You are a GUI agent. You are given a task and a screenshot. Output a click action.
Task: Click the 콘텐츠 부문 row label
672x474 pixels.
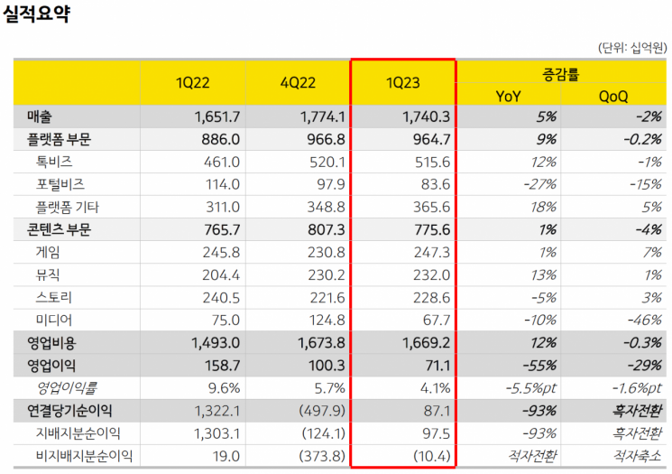(60, 230)
